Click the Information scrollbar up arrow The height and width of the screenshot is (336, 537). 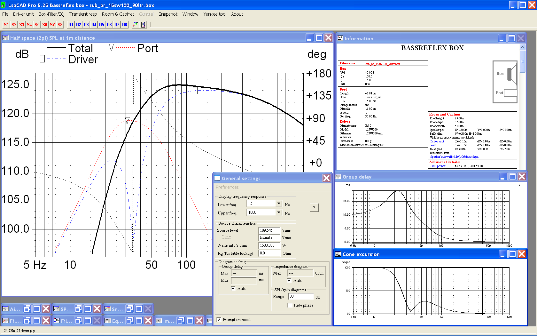(x=523, y=47)
